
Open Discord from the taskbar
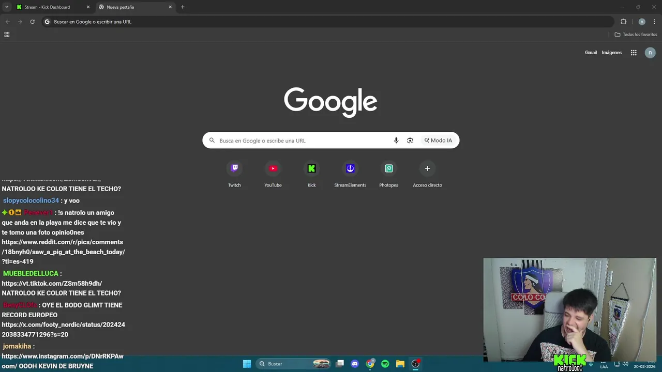point(355,364)
